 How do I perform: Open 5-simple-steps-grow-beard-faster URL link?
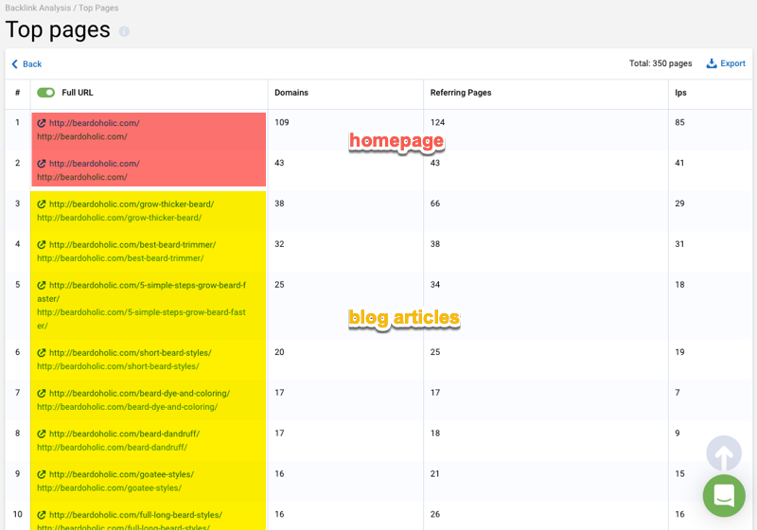tap(141, 292)
